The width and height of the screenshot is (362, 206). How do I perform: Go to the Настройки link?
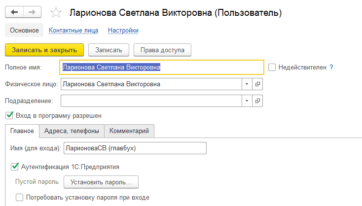[123, 31]
